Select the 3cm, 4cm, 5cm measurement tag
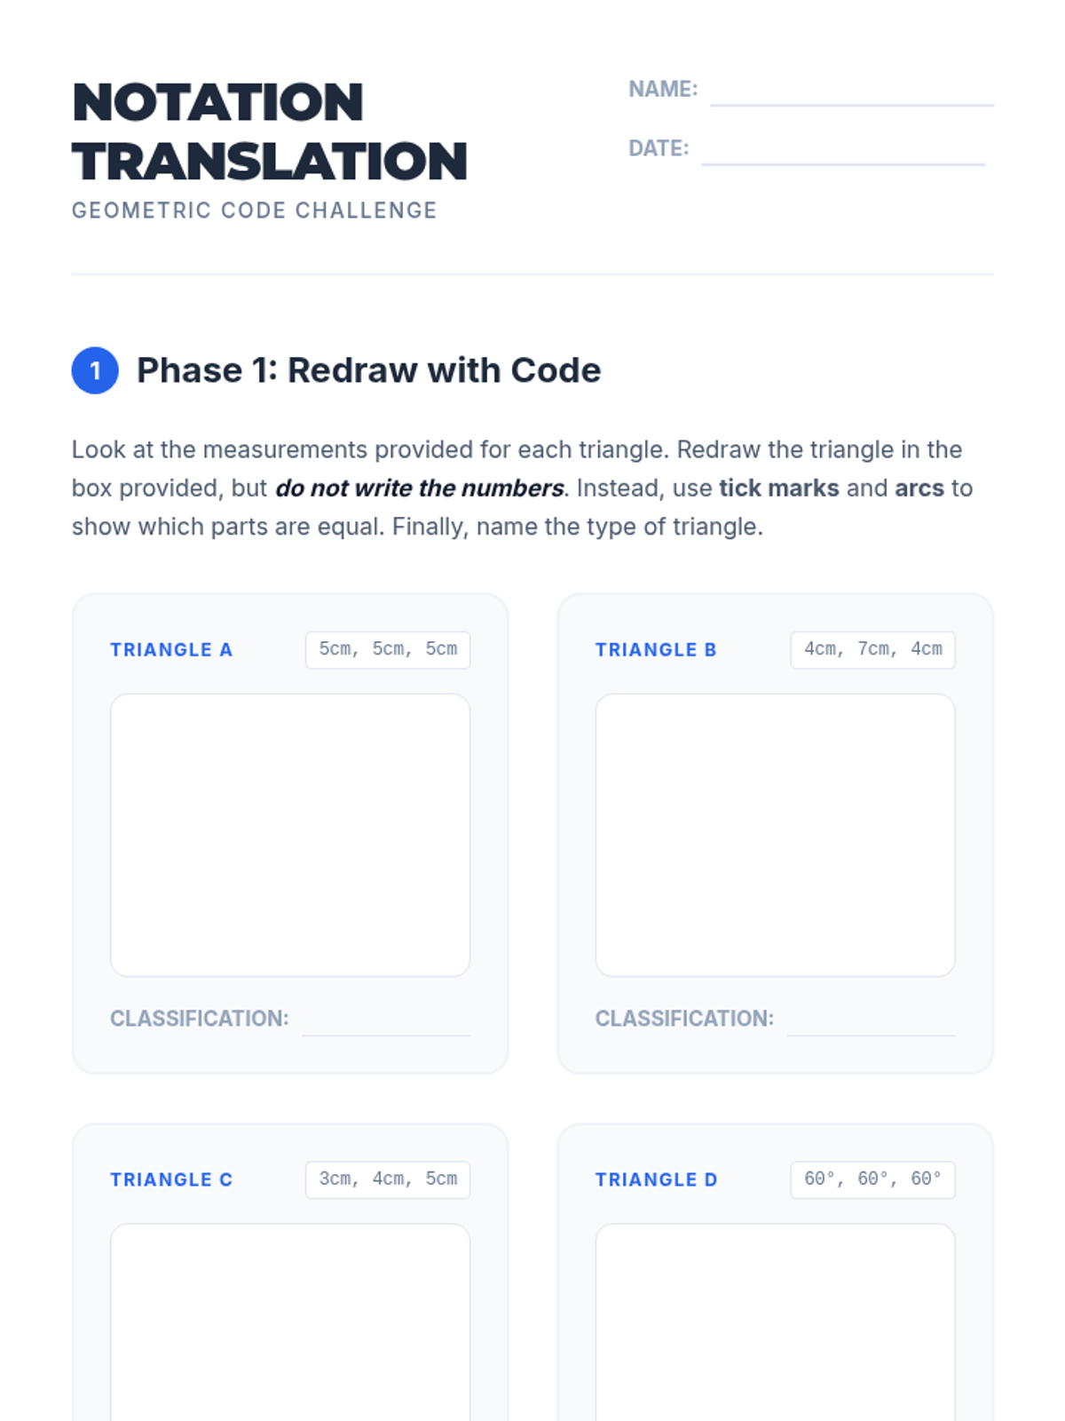The width and height of the screenshot is (1065, 1421). 388,1179
